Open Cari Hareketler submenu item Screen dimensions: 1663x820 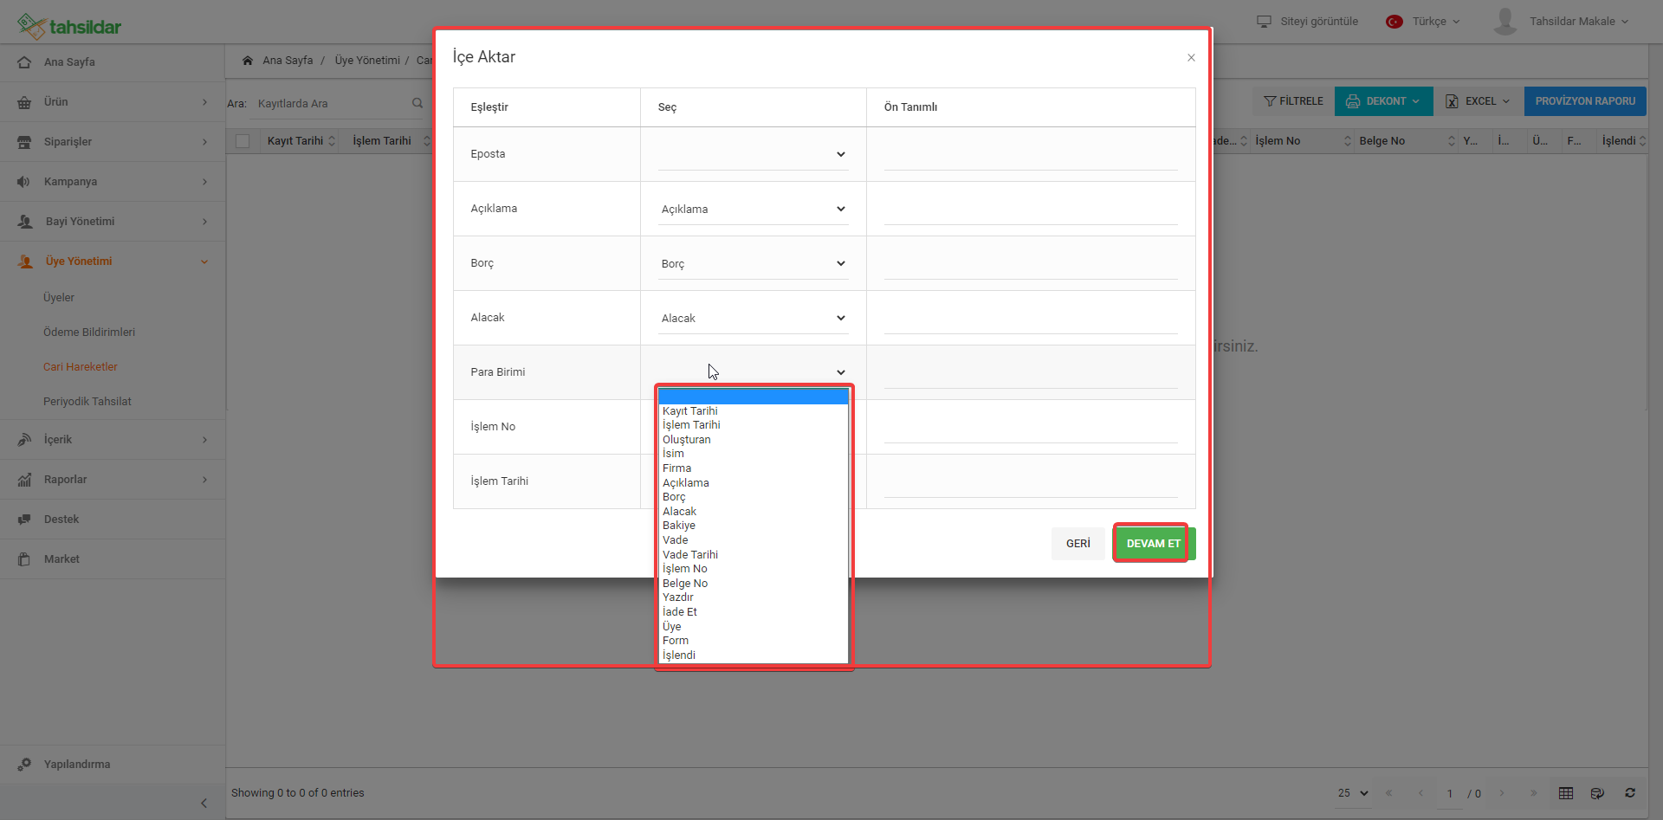pos(81,367)
